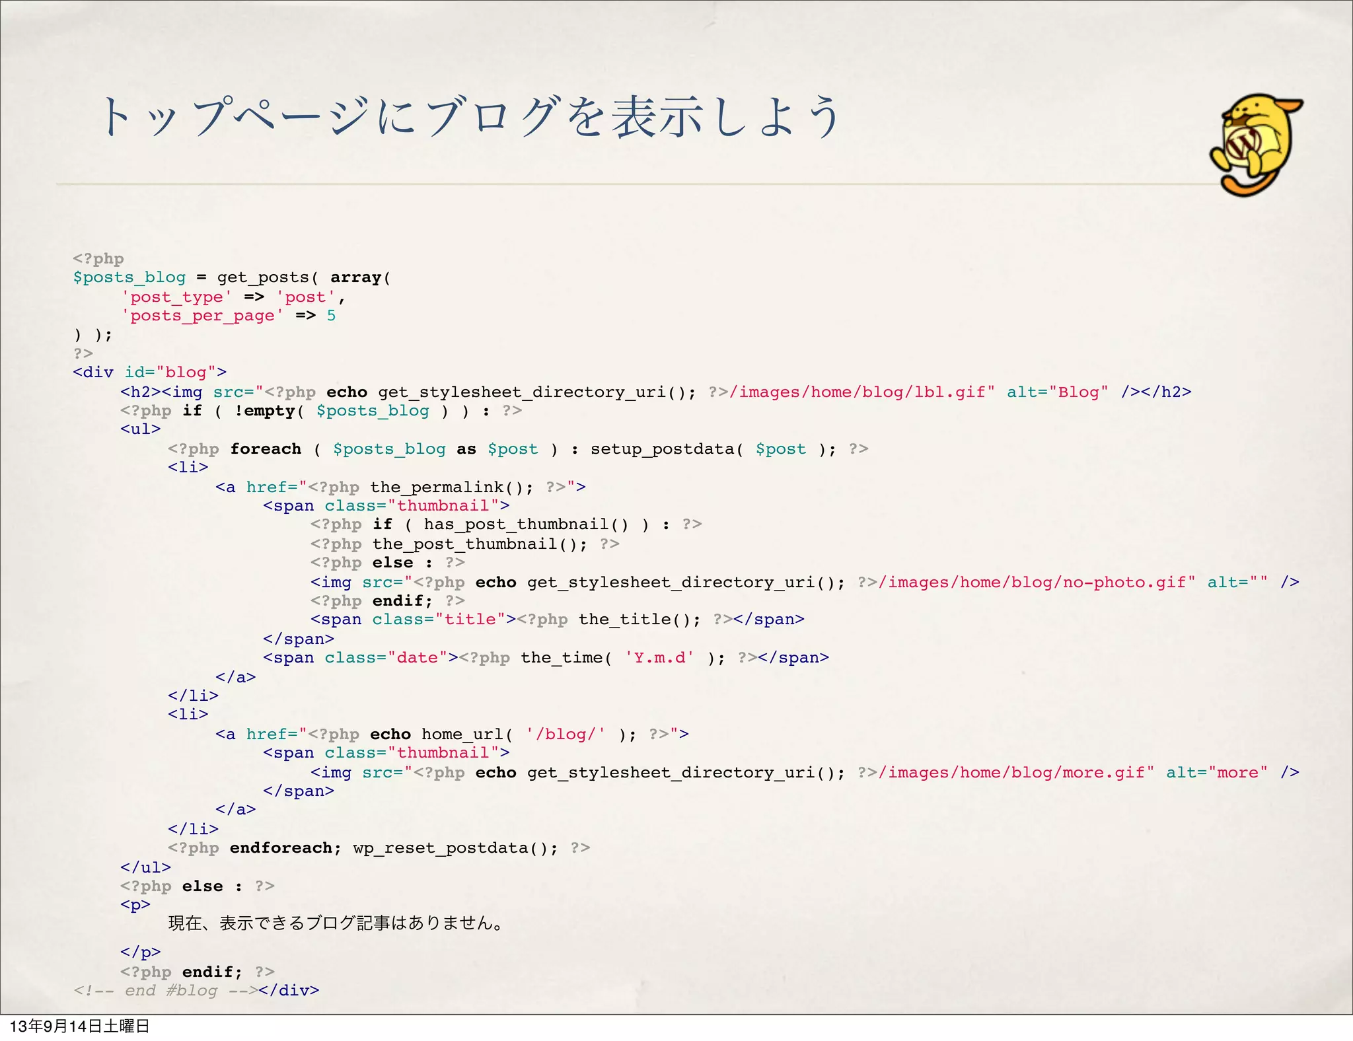Click the home_url( '/blog/' ) anchor line
1353x1041 pixels.
click(452, 735)
